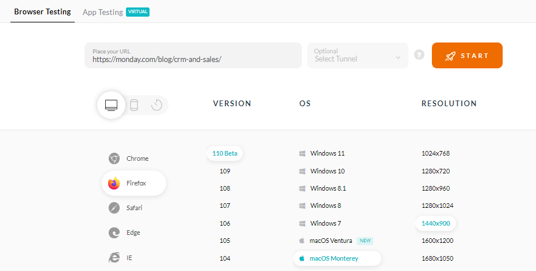The image size is (536, 271).
Task: Open the Select Tunnel dropdown
Action: point(357,56)
